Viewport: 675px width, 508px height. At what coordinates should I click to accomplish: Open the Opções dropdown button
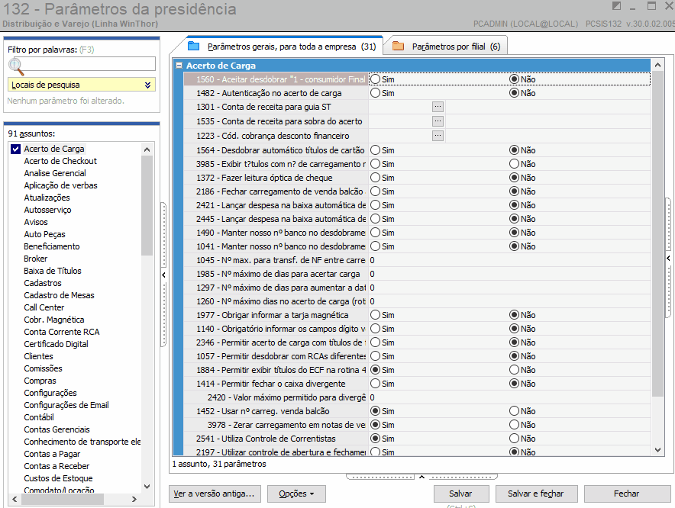coord(296,494)
